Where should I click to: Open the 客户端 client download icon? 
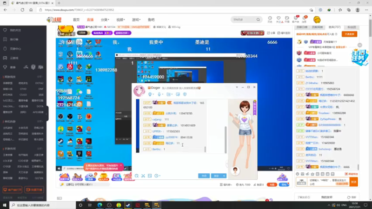pos(296,20)
